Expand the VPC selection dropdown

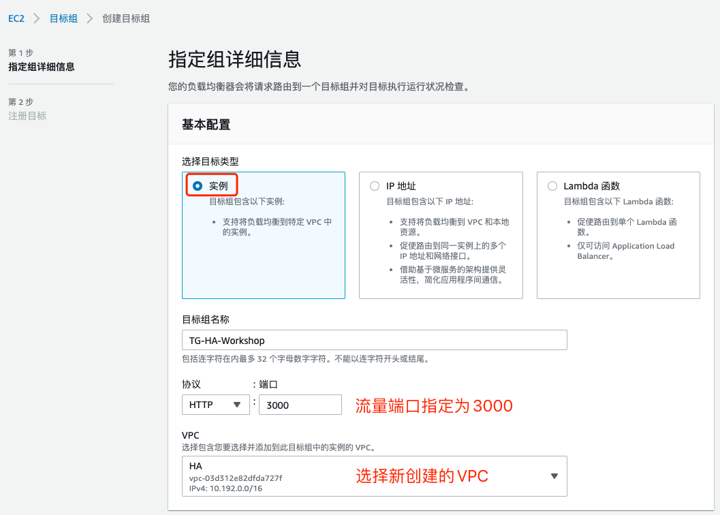pos(373,475)
